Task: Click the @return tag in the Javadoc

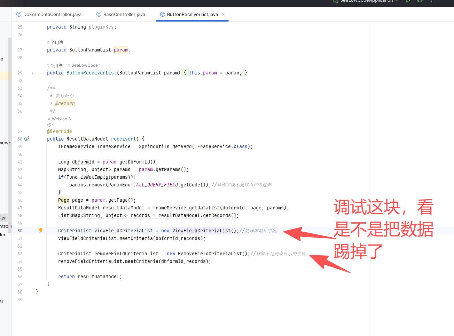Action: [65, 103]
